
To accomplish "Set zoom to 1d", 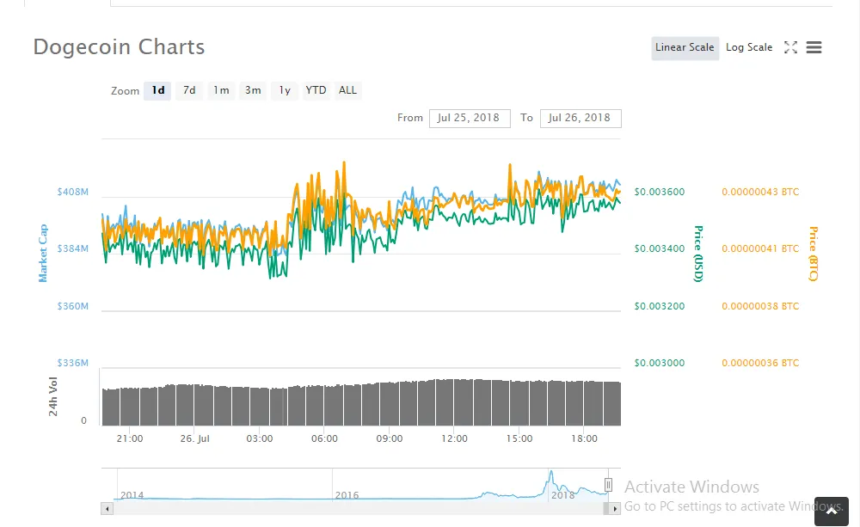I will click(158, 90).
